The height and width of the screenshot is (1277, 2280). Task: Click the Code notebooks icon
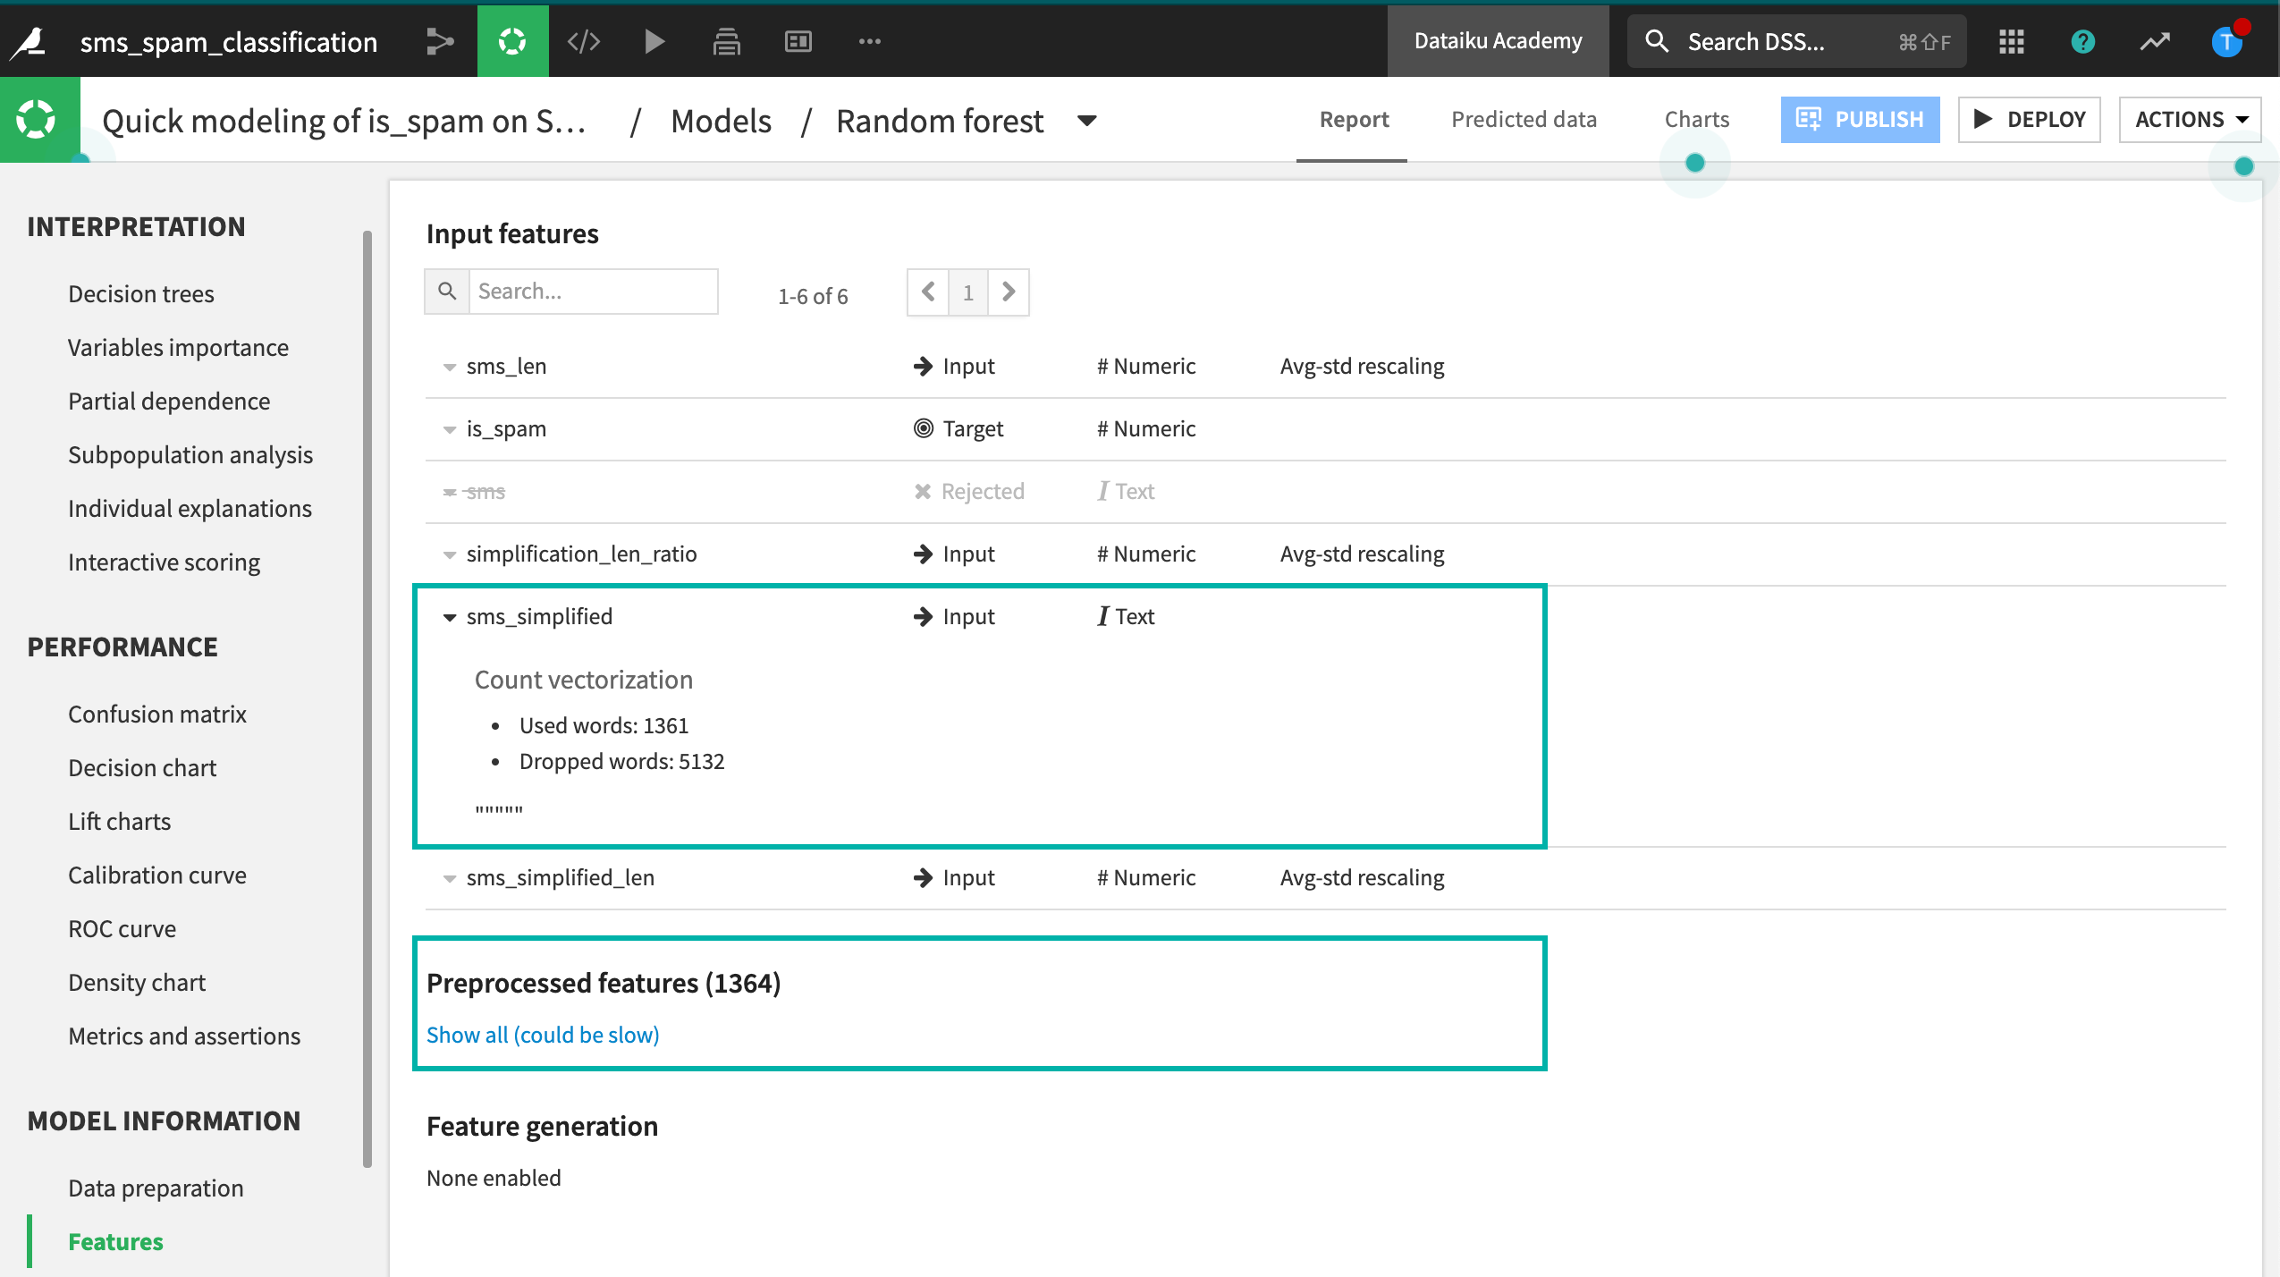coord(584,41)
